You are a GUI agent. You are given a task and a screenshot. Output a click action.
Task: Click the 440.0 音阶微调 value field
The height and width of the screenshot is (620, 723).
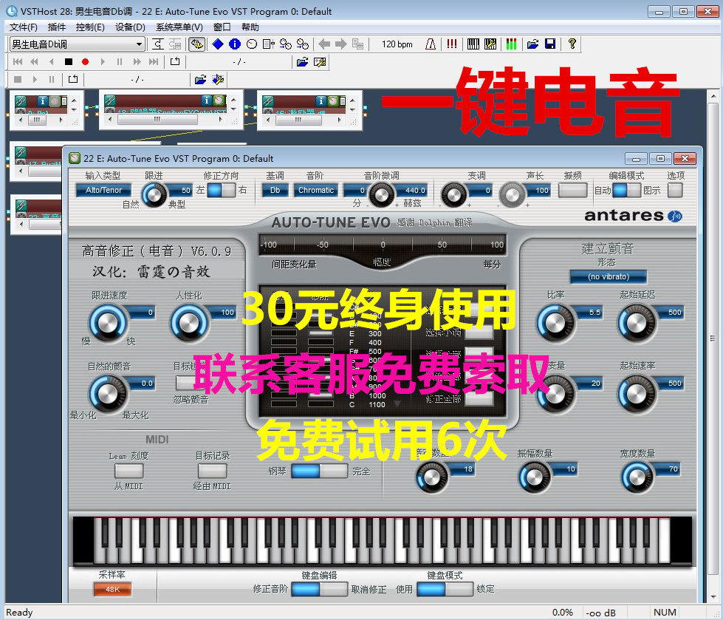point(414,190)
